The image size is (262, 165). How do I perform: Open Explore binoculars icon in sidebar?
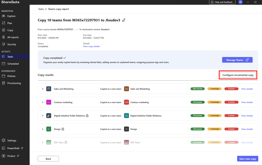(x=4, y=16)
